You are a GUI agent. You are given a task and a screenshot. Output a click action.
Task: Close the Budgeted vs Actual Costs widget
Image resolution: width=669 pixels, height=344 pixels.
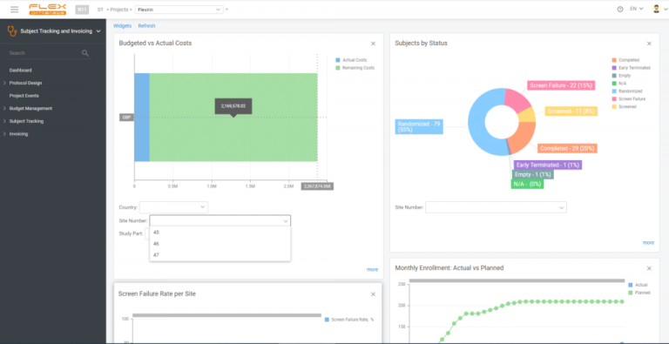click(x=374, y=44)
